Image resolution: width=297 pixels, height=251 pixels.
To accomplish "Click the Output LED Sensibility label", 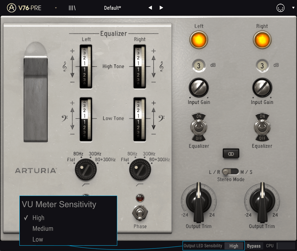I will [203, 246].
